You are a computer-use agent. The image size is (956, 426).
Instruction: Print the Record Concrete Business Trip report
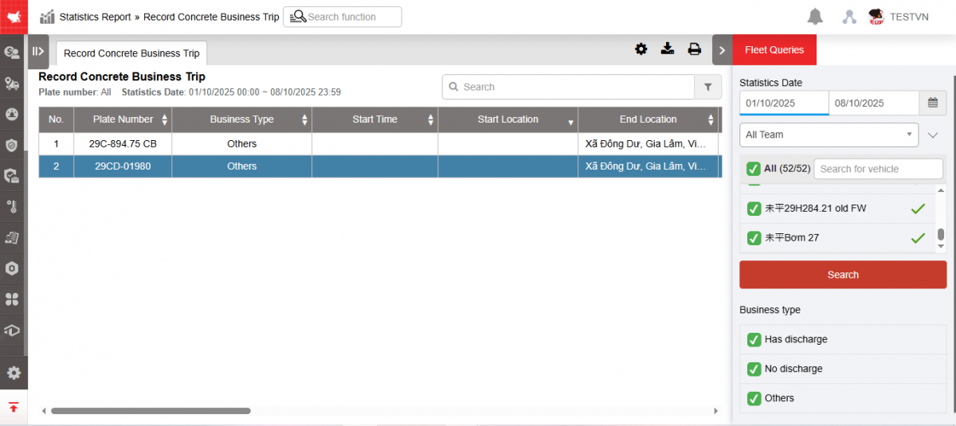click(x=694, y=49)
